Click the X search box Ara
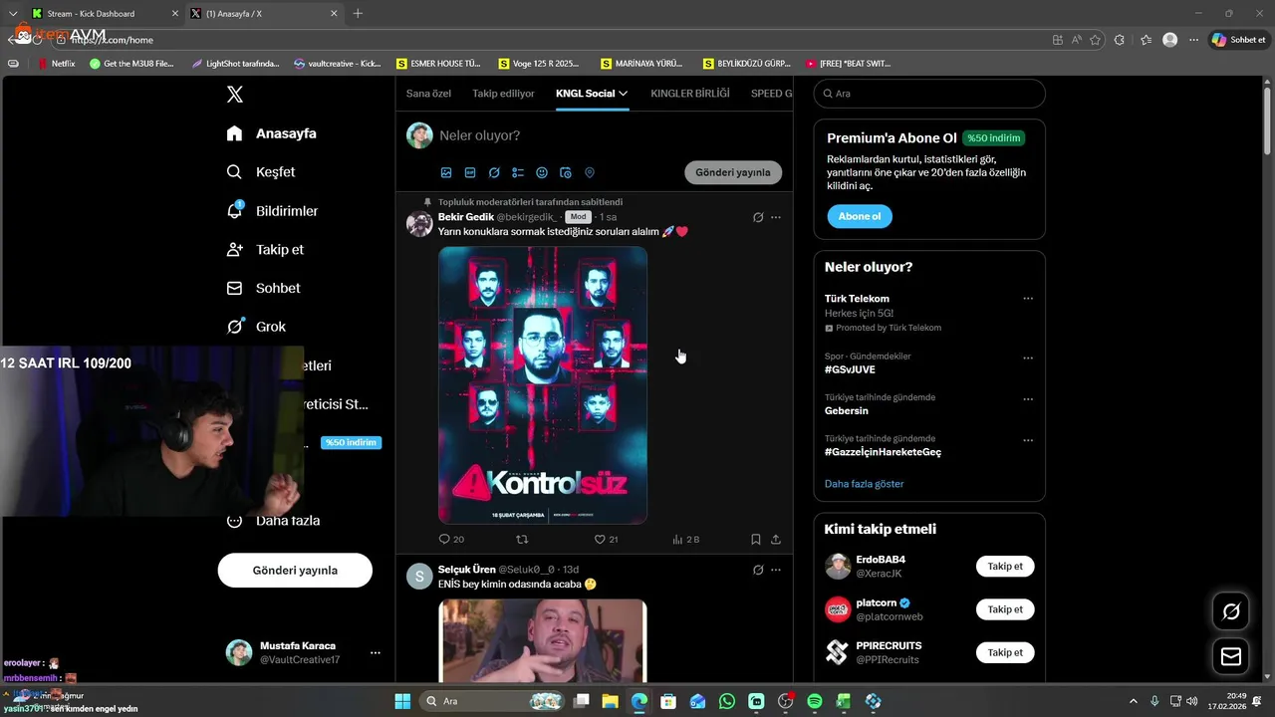 pos(929,94)
